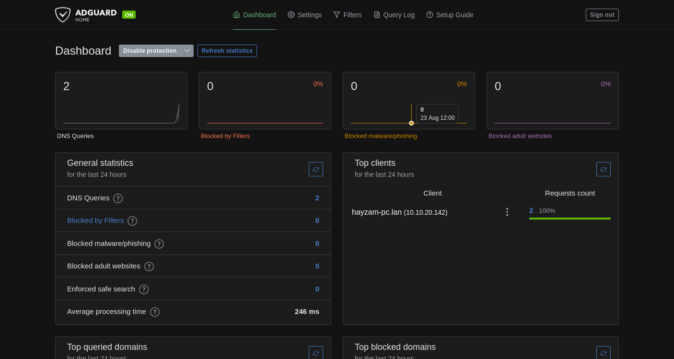
Task: Click the requests count 2 for hayzam-pc.lan
Action: (531, 210)
